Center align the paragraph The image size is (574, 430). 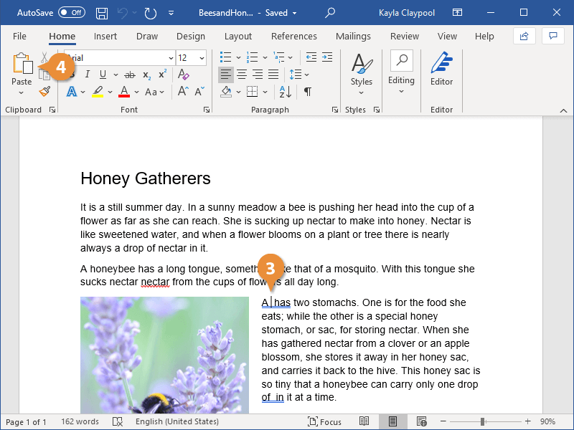(242, 75)
